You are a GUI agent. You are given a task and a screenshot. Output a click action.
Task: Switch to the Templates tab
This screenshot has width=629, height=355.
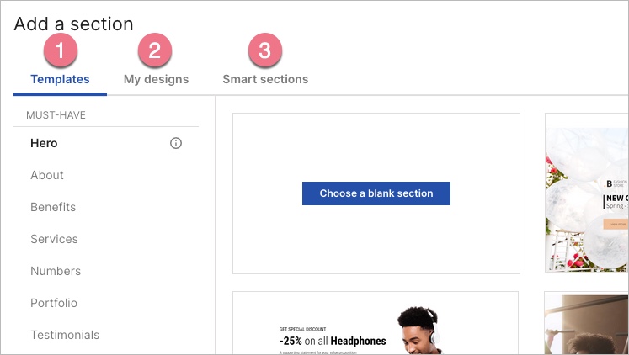point(60,80)
